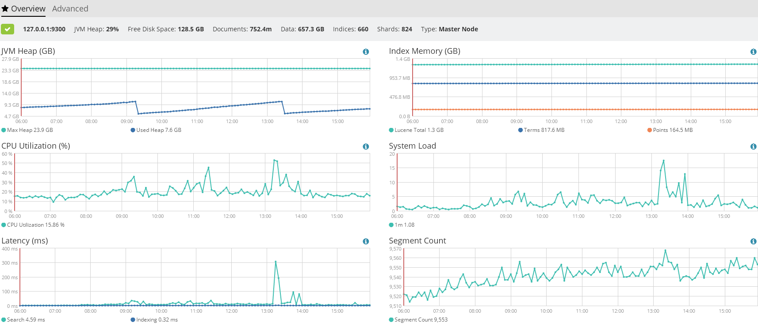Select the Overview tab
Screen dimensions: 758x333
point(28,8)
